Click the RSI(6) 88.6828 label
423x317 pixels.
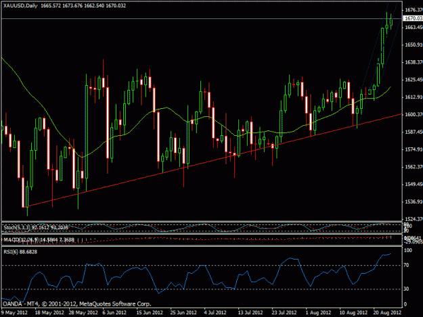pos(20,252)
